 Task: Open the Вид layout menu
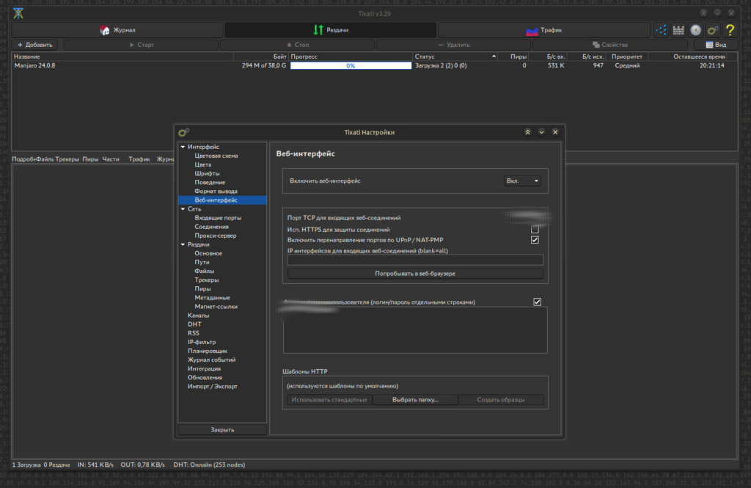coord(716,45)
